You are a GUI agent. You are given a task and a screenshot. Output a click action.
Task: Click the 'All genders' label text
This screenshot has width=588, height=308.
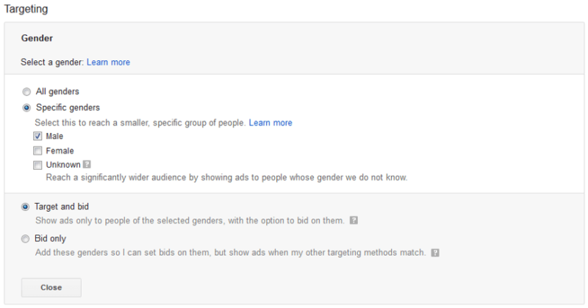tap(57, 92)
